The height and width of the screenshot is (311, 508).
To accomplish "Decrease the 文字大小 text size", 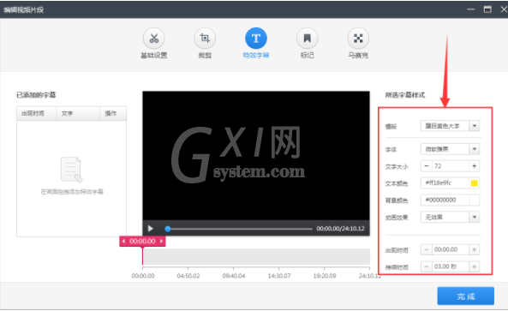I will coord(427,166).
